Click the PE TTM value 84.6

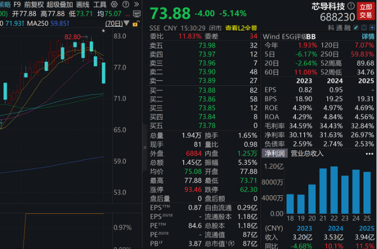195,225
